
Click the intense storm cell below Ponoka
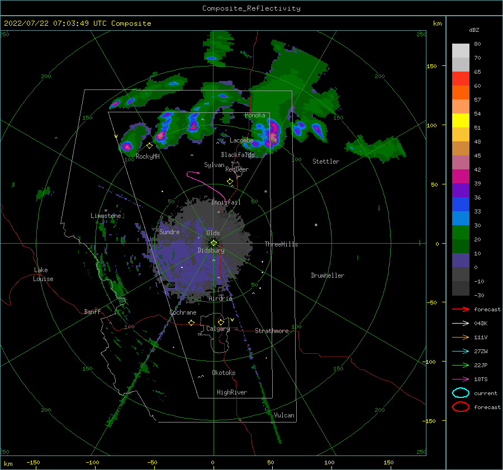pos(273,135)
